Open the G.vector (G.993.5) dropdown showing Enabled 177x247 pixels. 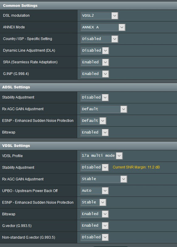95,226
